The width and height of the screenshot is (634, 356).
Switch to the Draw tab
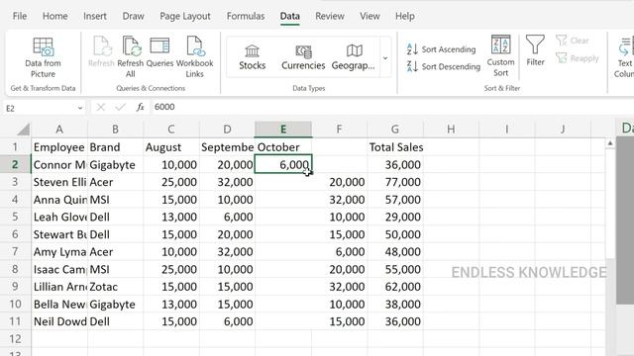point(133,16)
